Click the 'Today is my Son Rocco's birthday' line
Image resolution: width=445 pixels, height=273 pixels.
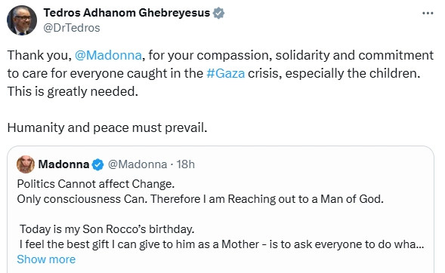(x=107, y=229)
